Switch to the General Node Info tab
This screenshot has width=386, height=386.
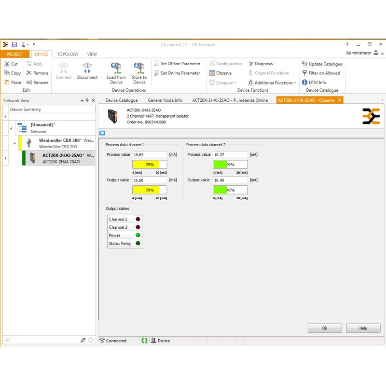point(165,100)
